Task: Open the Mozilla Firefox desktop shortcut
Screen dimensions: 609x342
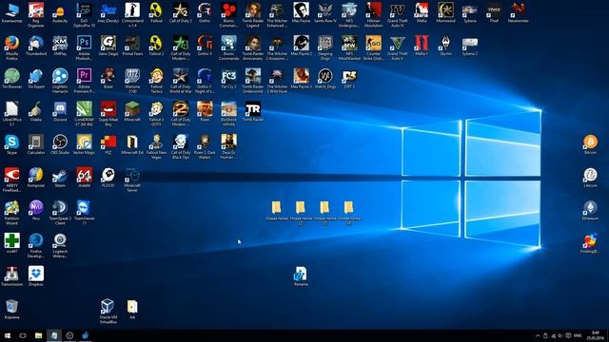Action: click(11, 44)
